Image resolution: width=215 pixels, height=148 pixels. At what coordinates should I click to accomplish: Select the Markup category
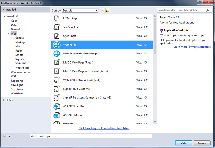[20, 42]
